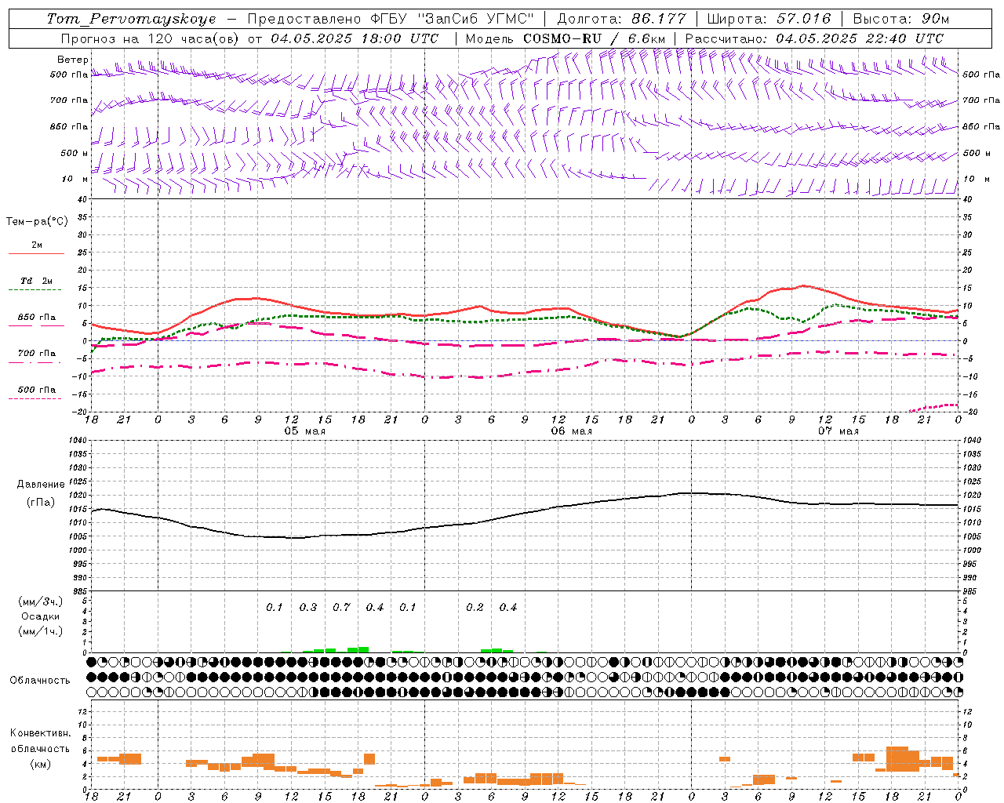This screenshot has width=1004, height=803.
Task: Select the calculated time 04.05.2025 22:40 UTC
Action: (860, 38)
